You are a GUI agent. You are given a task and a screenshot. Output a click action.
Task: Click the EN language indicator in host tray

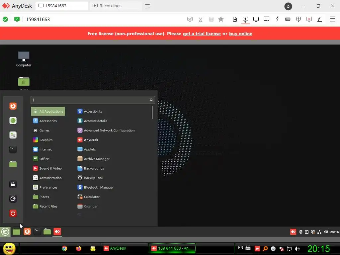(x=240, y=248)
